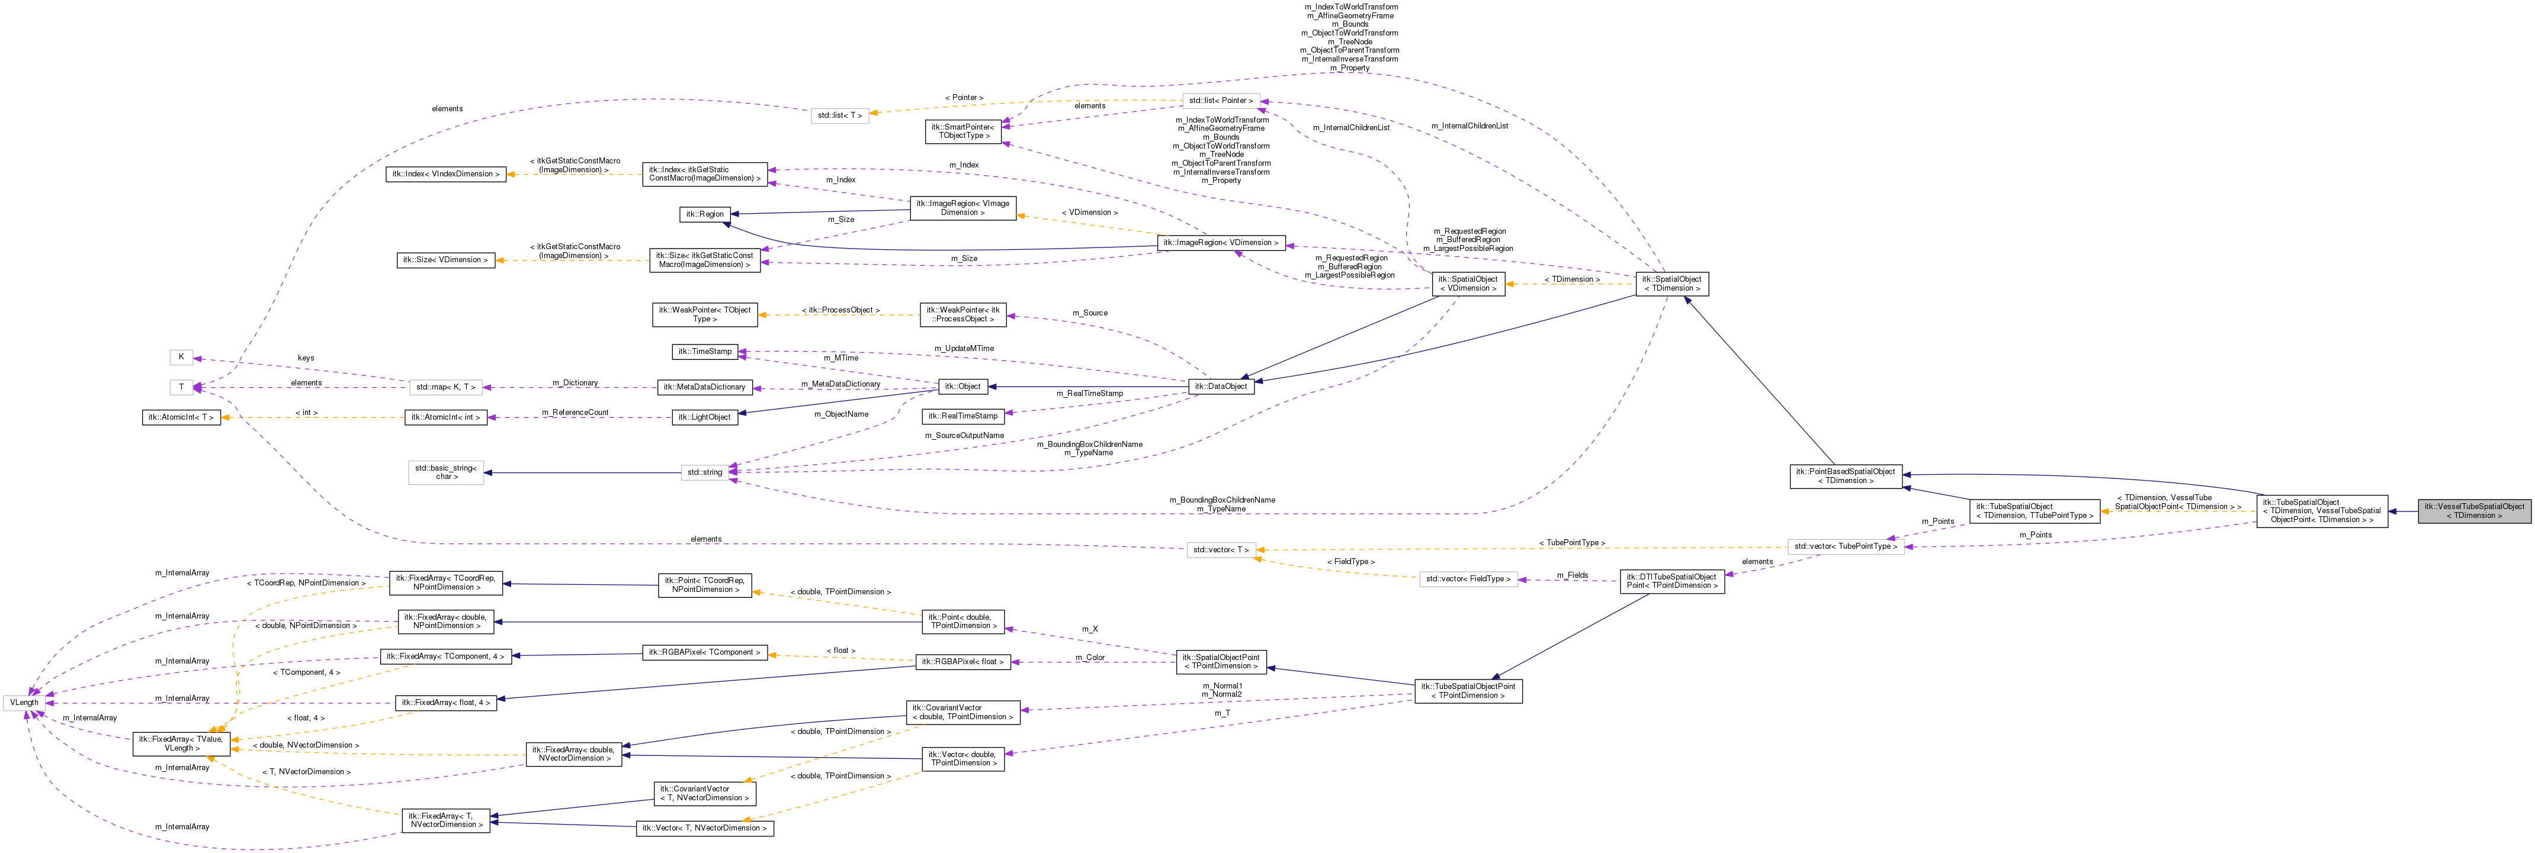Screen dimensions: 2535x853
Task: Open itk::Size< VDimension > node
Action: (x=445, y=260)
